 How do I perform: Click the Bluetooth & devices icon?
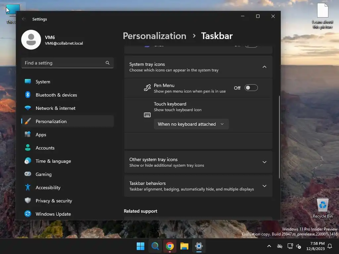coord(28,95)
